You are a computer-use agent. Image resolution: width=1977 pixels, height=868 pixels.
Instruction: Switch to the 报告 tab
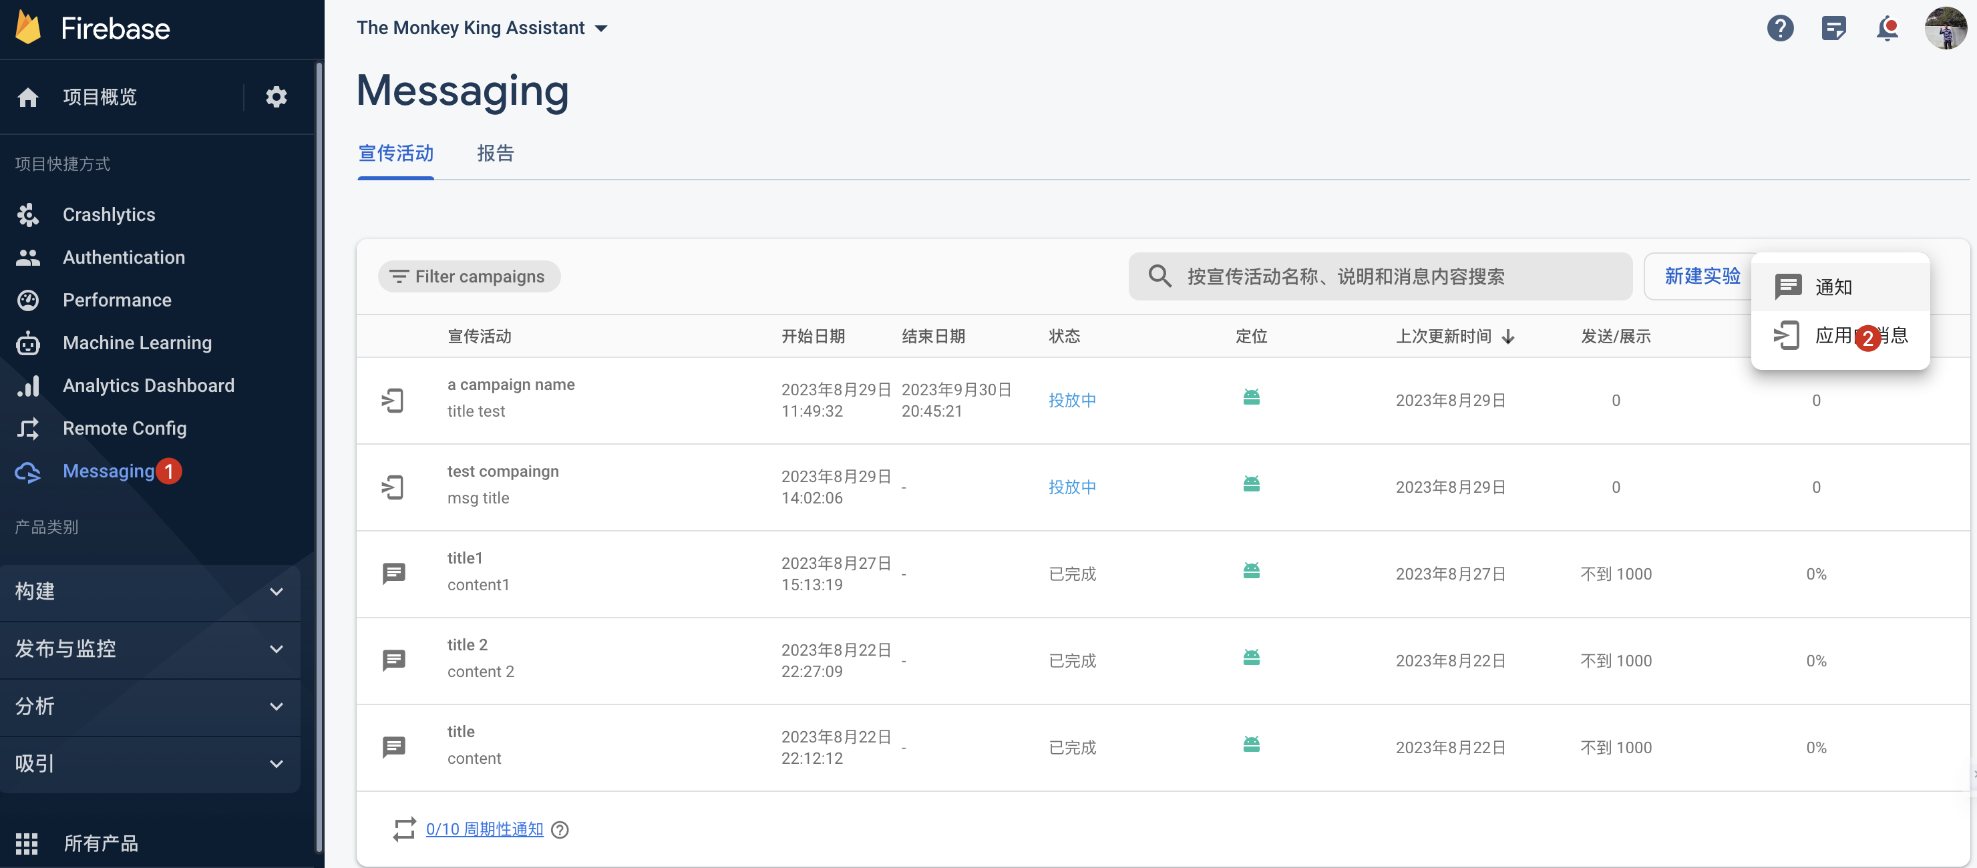tap(495, 154)
